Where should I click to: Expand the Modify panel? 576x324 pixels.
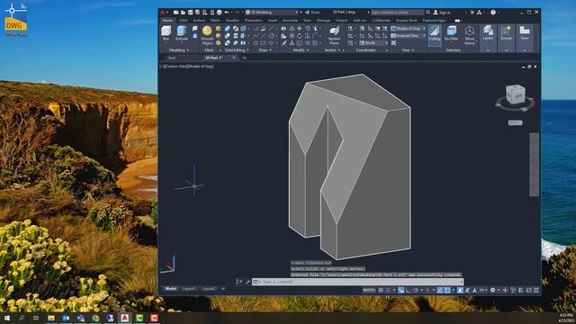click(300, 50)
